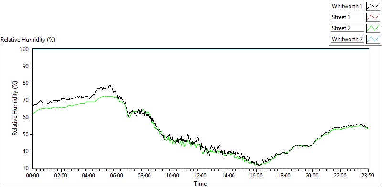Click the 20:00 time axis label
The width and height of the screenshot is (382, 187).
click(313, 175)
